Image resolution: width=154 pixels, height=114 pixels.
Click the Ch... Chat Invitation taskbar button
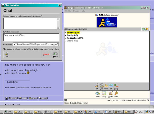coord(139,112)
